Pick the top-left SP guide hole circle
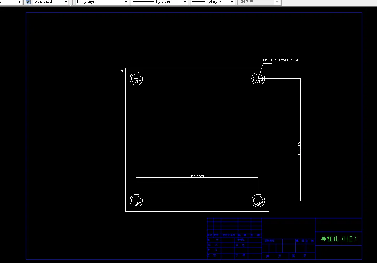The image size is (377, 263). tap(136, 79)
